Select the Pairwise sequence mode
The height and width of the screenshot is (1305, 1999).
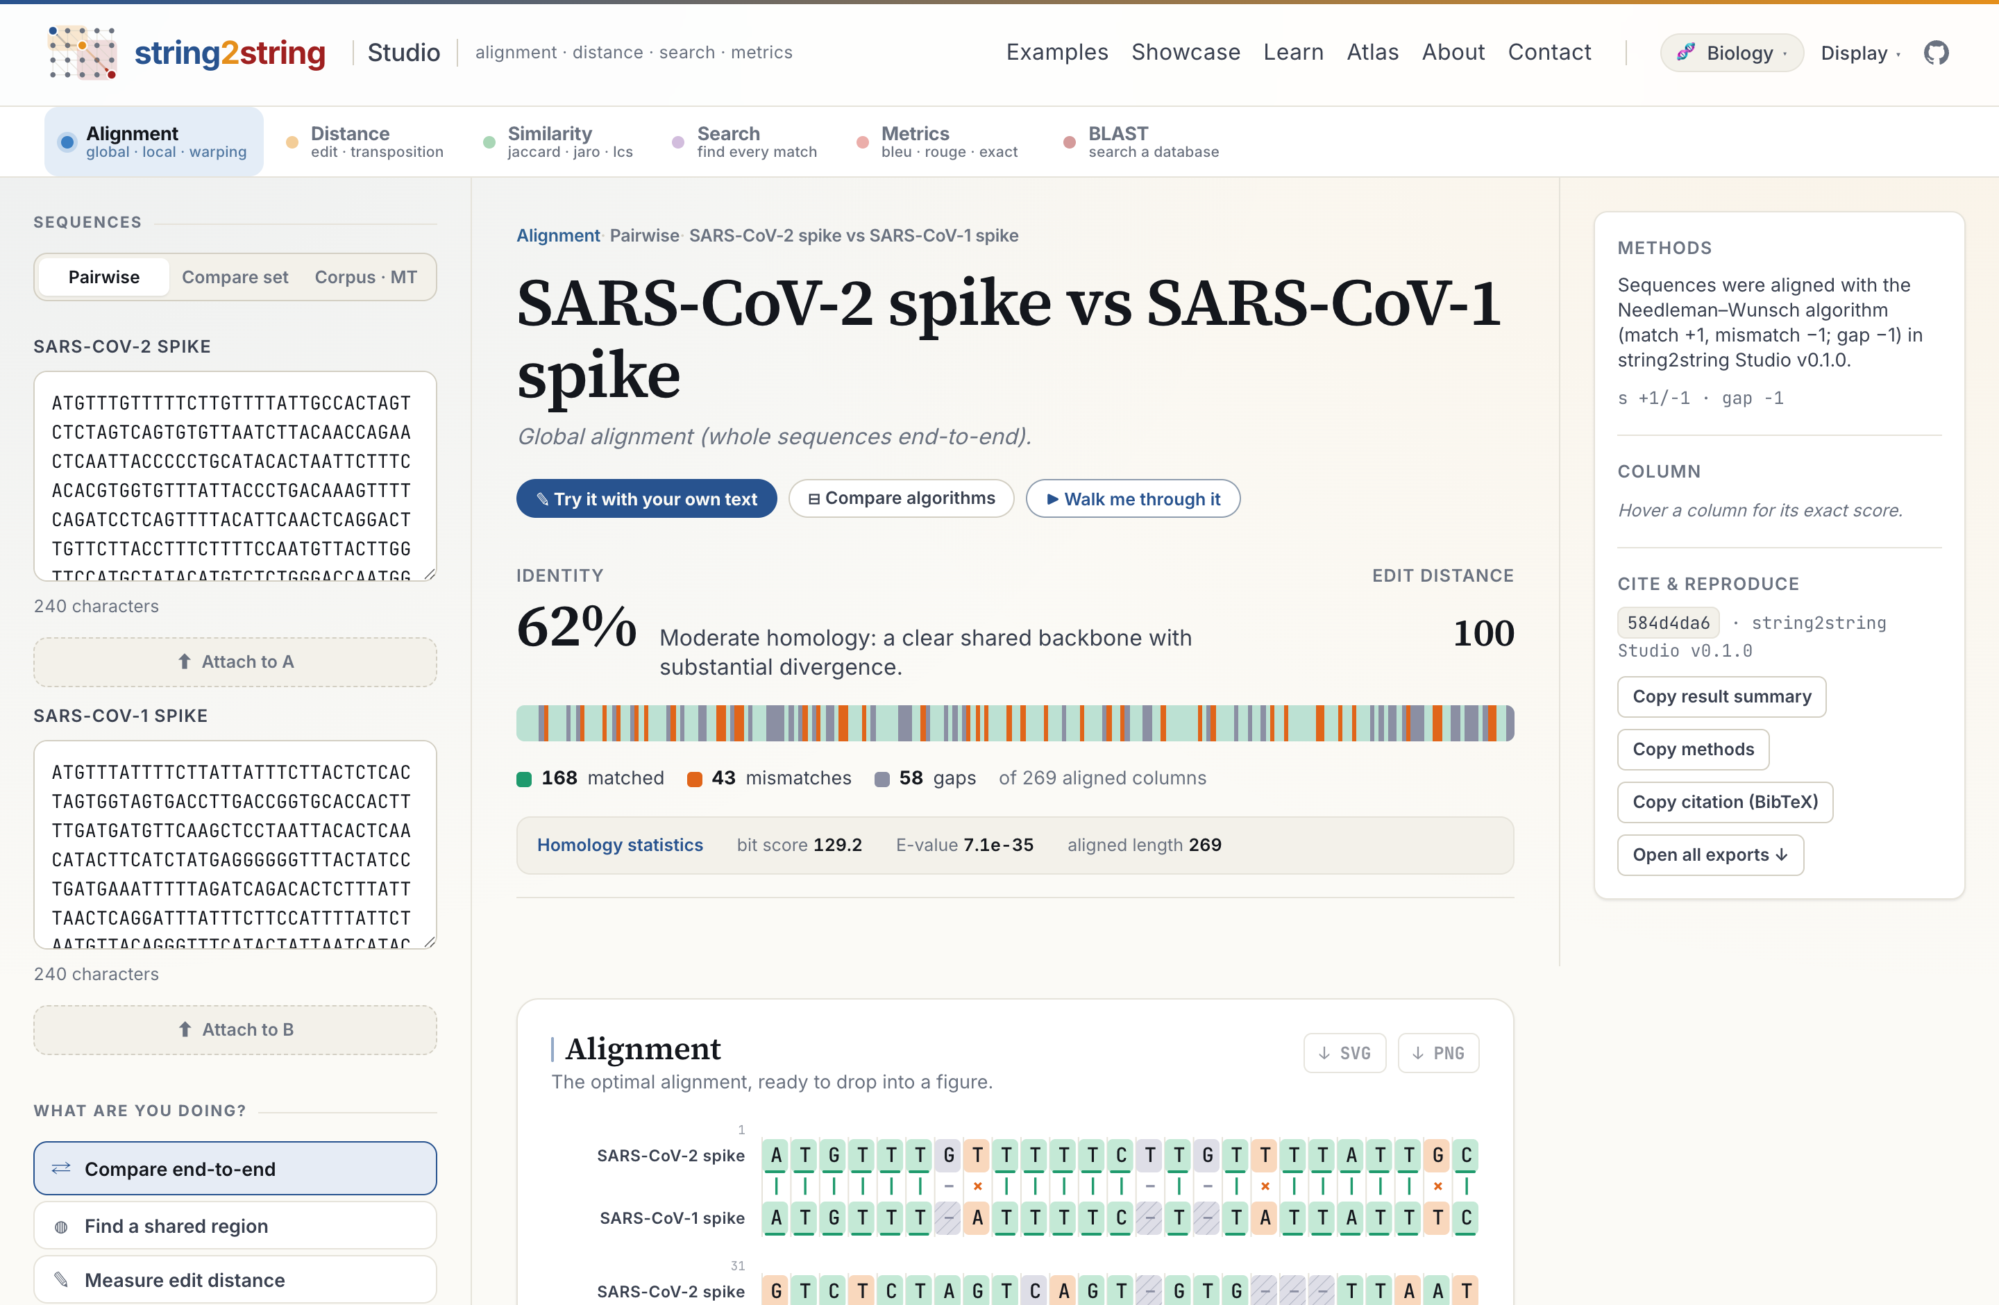tap(104, 277)
